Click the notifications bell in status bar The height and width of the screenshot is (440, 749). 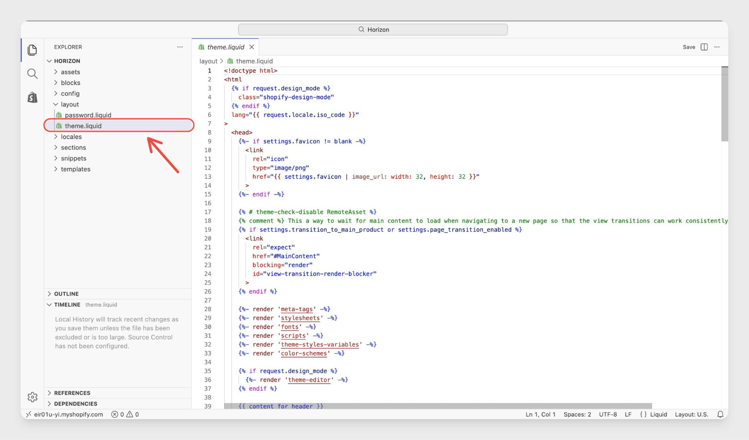(x=720, y=414)
